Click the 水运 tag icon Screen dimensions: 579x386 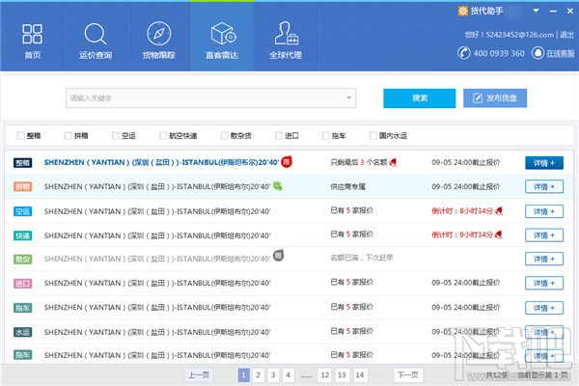click(22, 332)
